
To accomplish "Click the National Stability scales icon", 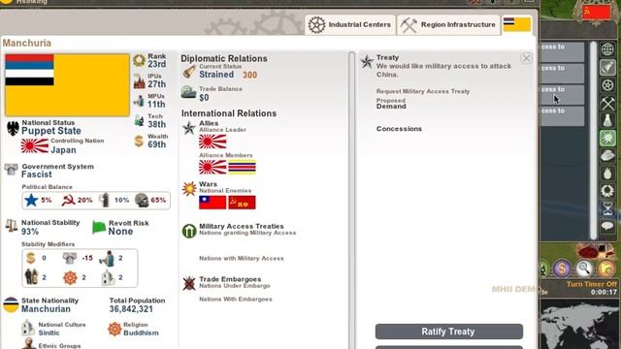I will 12,226.
